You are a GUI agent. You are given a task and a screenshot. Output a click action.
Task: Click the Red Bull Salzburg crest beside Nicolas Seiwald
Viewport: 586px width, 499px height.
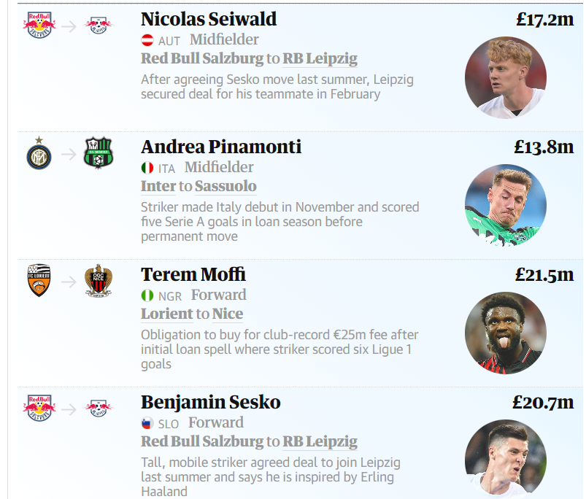tap(39, 25)
